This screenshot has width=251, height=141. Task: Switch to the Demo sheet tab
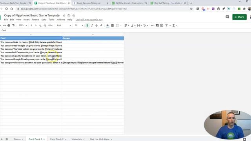click(17, 139)
